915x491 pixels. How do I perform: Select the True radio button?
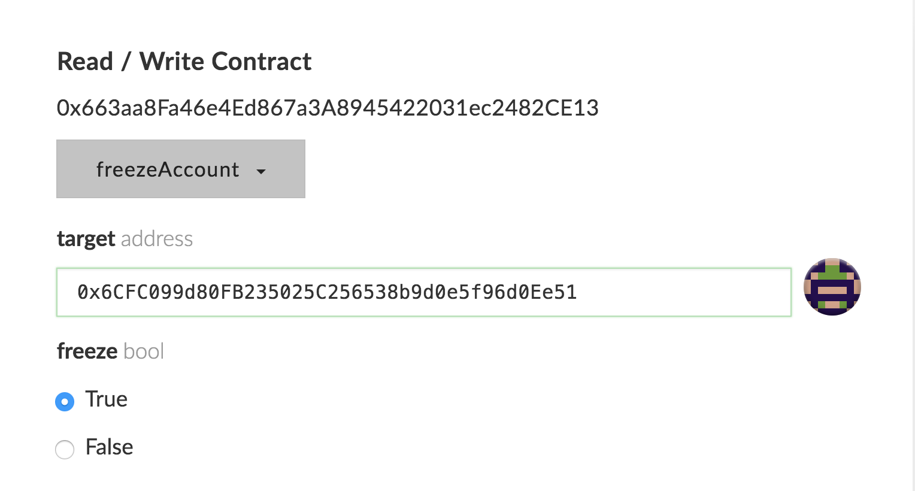click(x=65, y=401)
